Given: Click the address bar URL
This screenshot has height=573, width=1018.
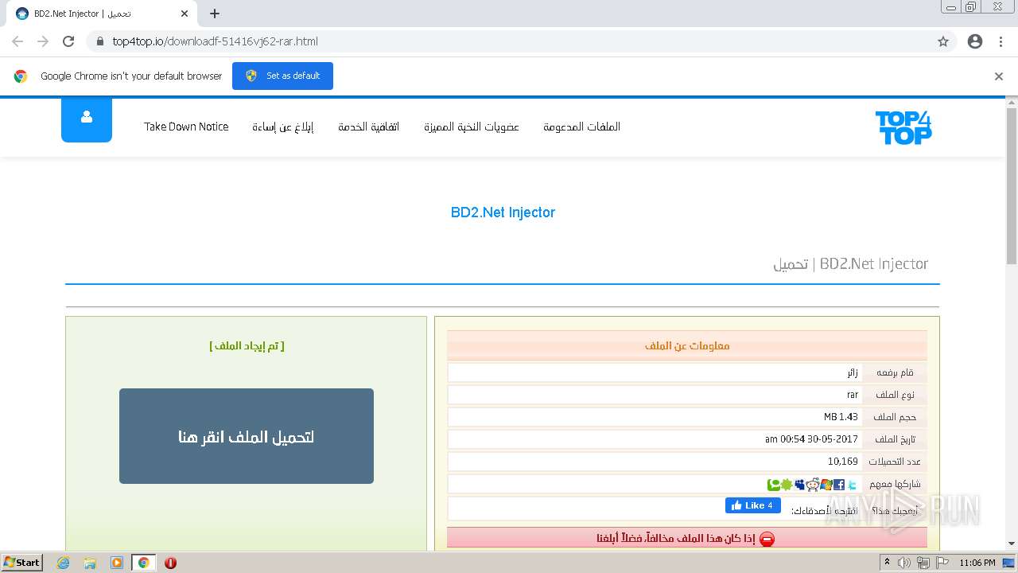Looking at the screenshot, I should click(215, 41).
